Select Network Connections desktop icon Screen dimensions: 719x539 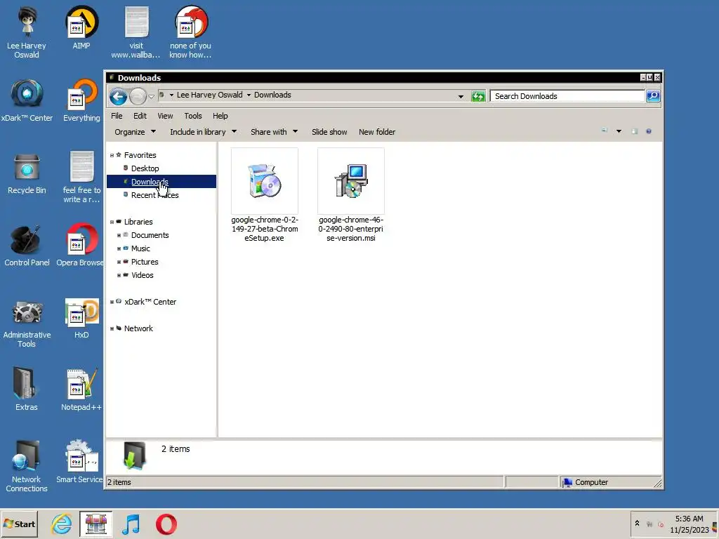(x=27, y=466)
